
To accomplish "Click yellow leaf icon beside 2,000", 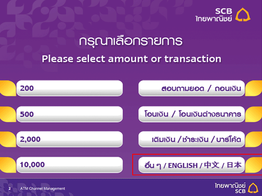I will click(8, 139).
